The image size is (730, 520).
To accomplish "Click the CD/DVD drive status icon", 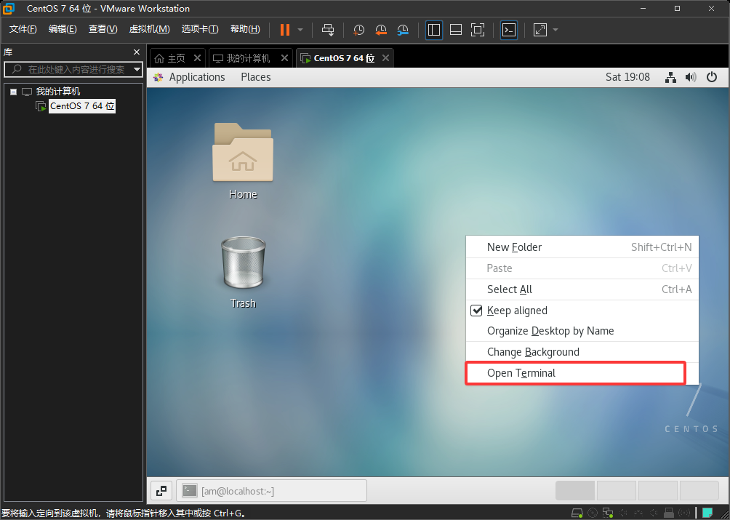I will 592,513.
